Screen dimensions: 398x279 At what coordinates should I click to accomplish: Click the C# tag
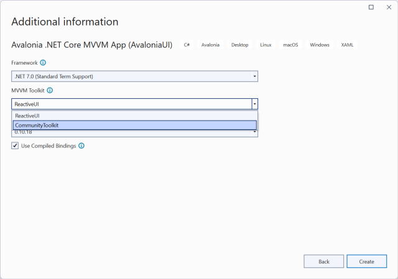(x=187, y=45)
